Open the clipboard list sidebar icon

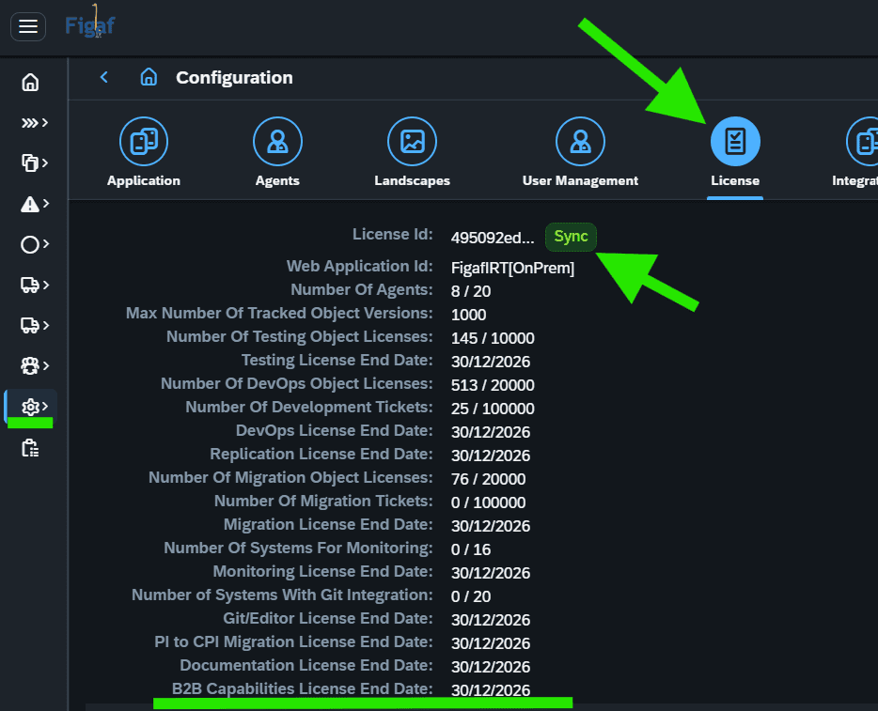point(30,448)
